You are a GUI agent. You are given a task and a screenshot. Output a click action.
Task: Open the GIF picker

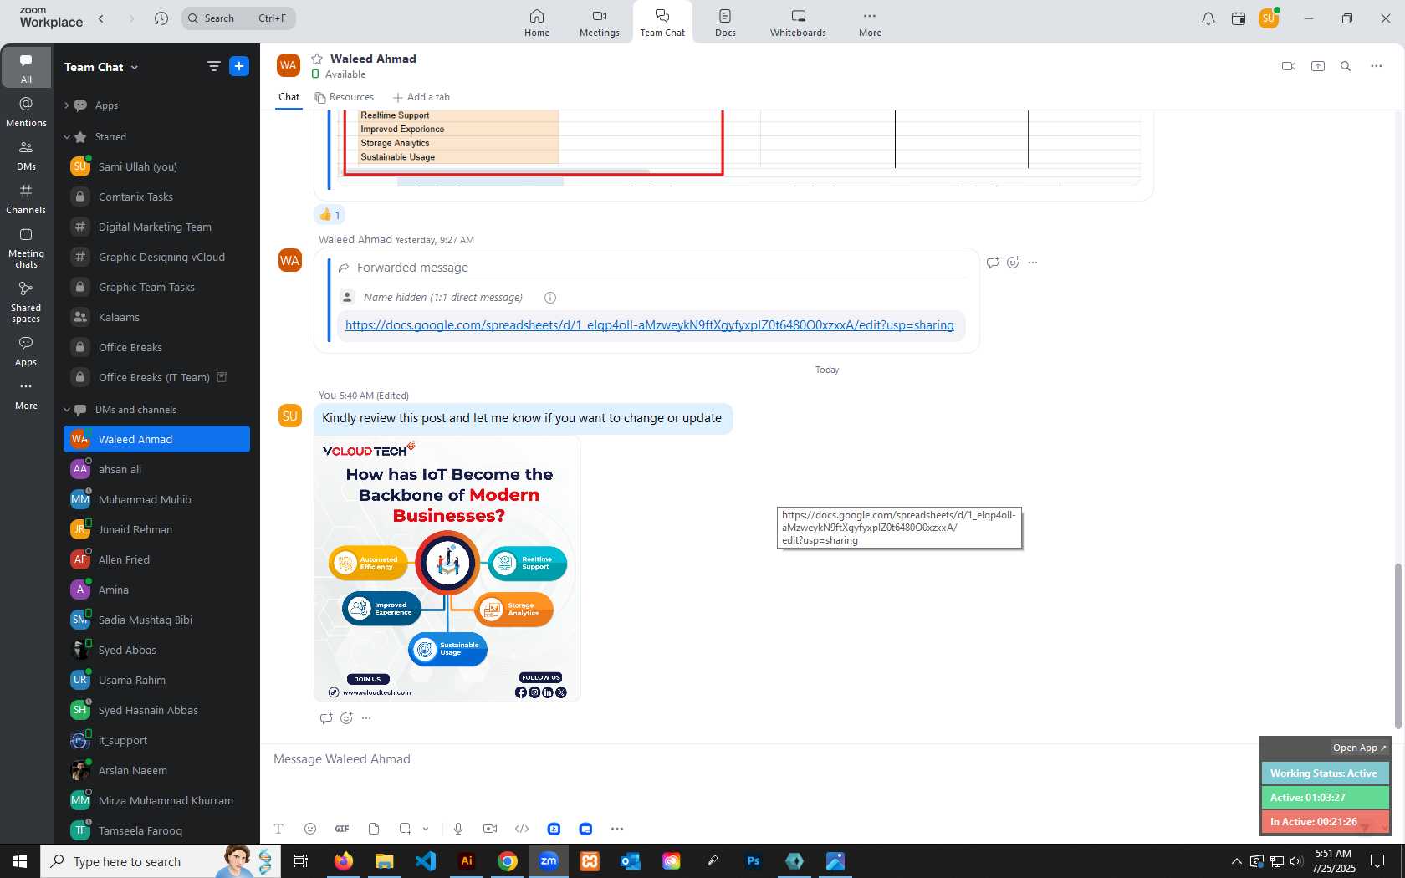coord(342,829)
